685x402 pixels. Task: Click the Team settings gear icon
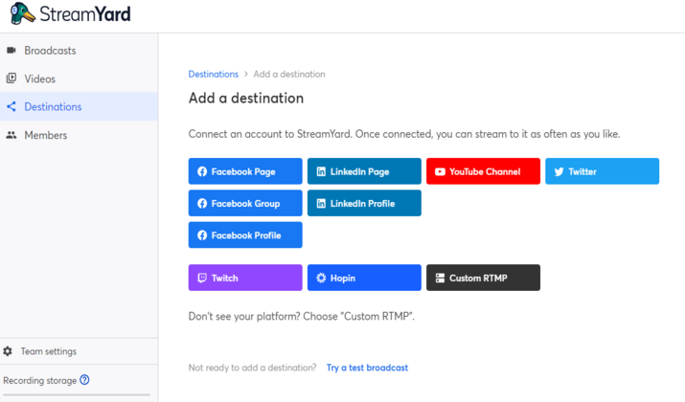[8, 351]
